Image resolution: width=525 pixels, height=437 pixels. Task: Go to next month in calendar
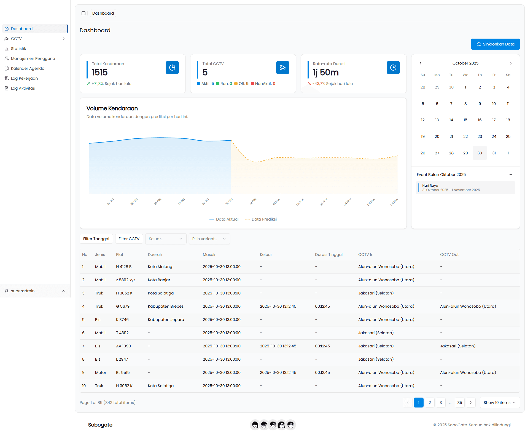[511, 63]
